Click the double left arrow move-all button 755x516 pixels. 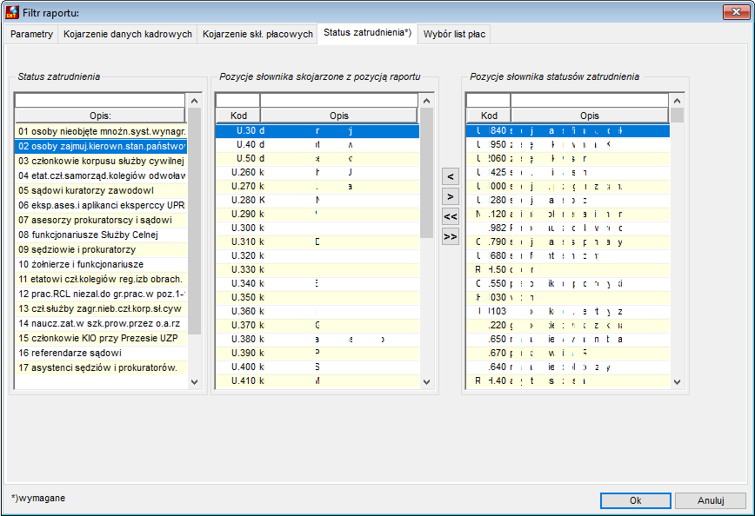point(451,217)
